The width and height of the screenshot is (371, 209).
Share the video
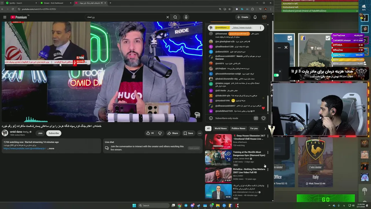pos(172,133)
